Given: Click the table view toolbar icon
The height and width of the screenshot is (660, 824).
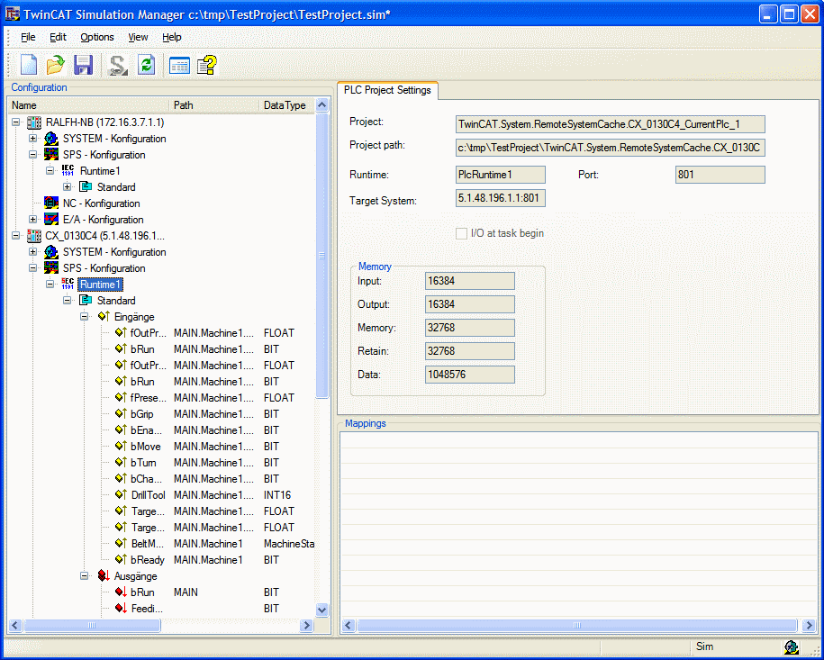Looking at the screenshot, I should click(179, 66).
